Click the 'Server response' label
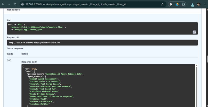This screenshot has width=208, height=107. [15, 48]
